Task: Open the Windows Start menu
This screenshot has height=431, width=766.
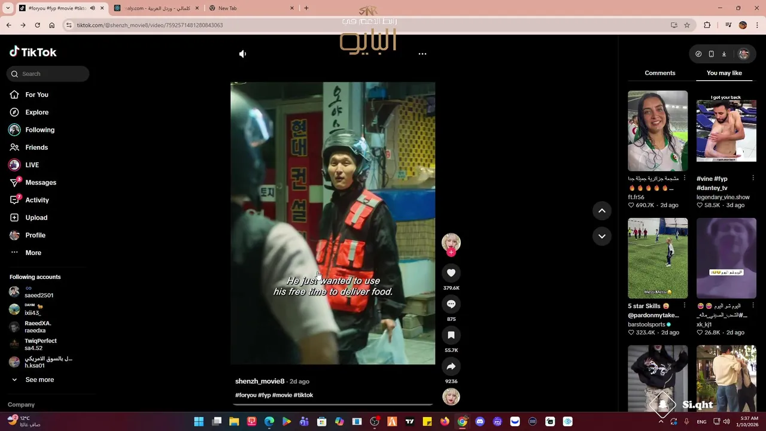Action: click(199, 421)
